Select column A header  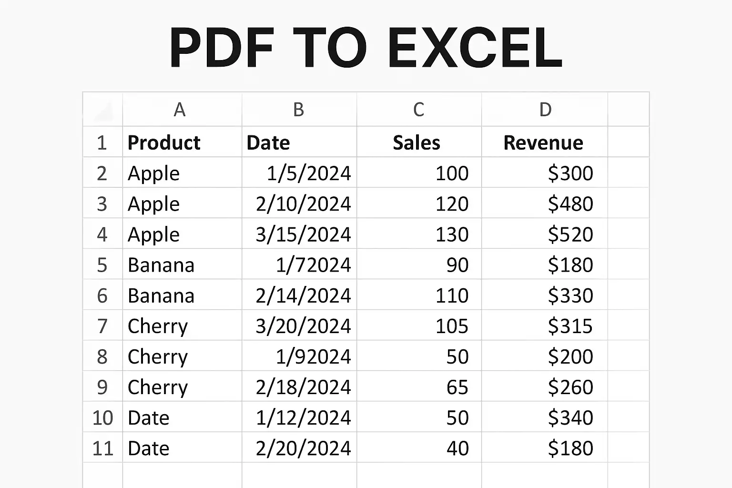182,110
